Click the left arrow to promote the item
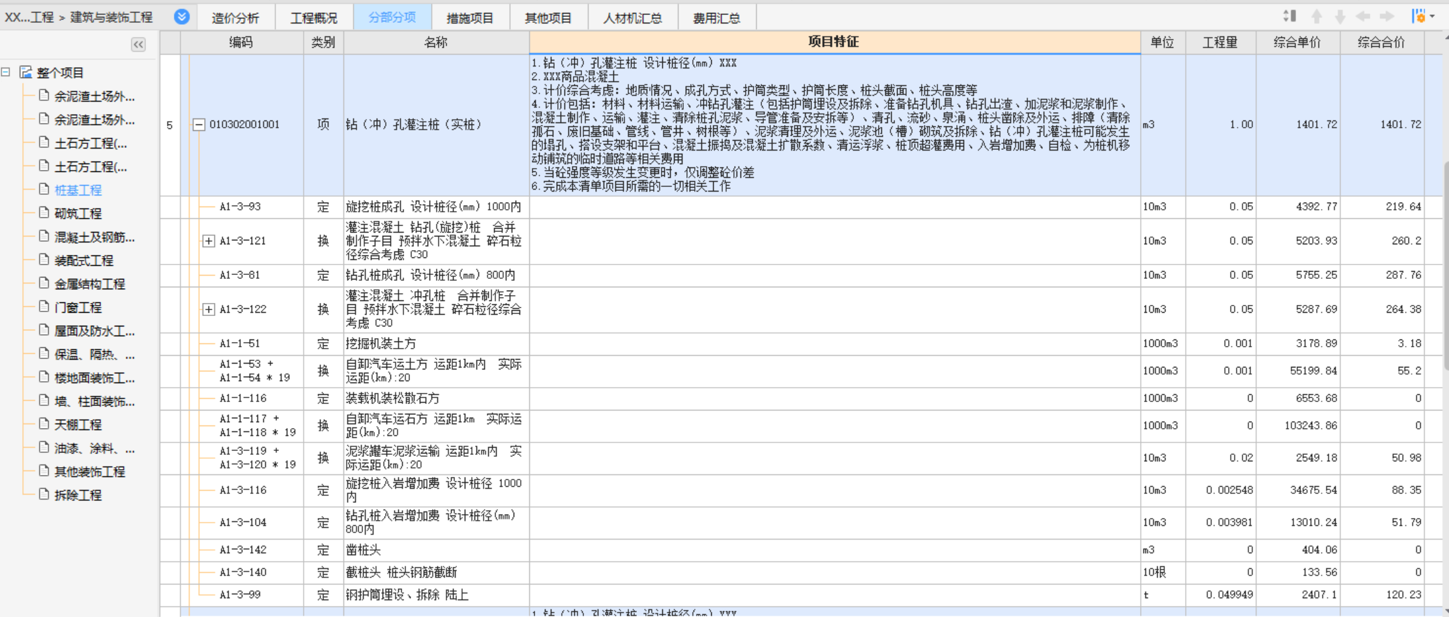This screenshot has width=1449, height=617. pyautogui.click(x=1363, y=17)
